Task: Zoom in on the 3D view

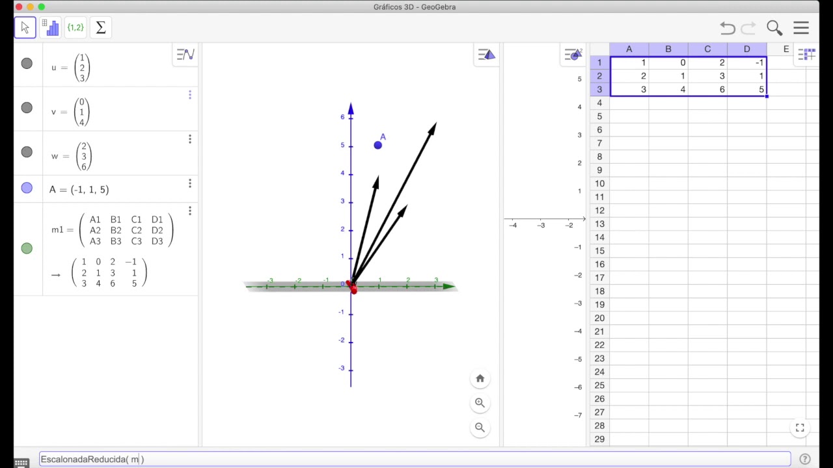Action: 480,403
